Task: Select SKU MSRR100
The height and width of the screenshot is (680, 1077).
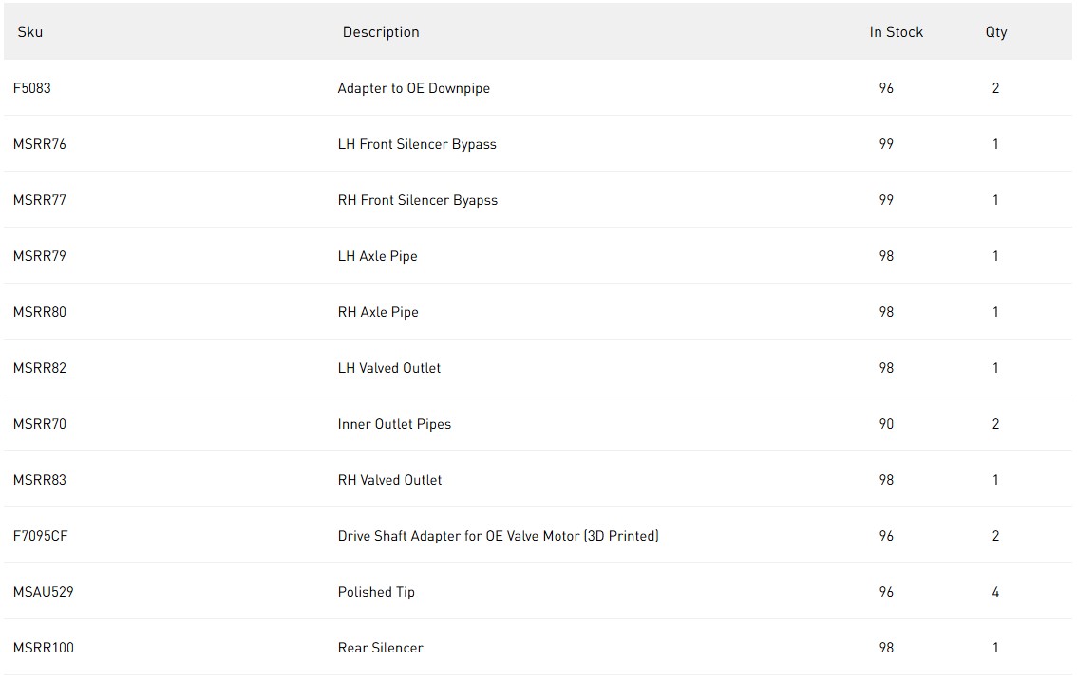Action: 44,648
